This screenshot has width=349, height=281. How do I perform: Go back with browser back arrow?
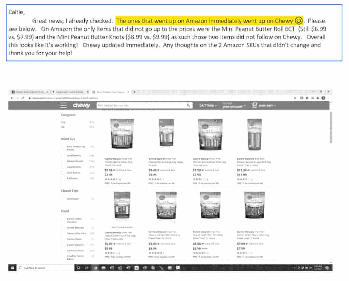click(12, 98)
